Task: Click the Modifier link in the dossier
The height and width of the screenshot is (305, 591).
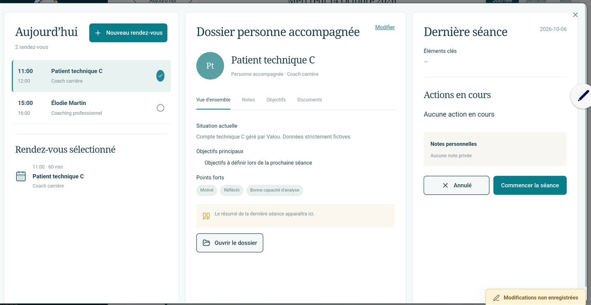Action: 385,28
